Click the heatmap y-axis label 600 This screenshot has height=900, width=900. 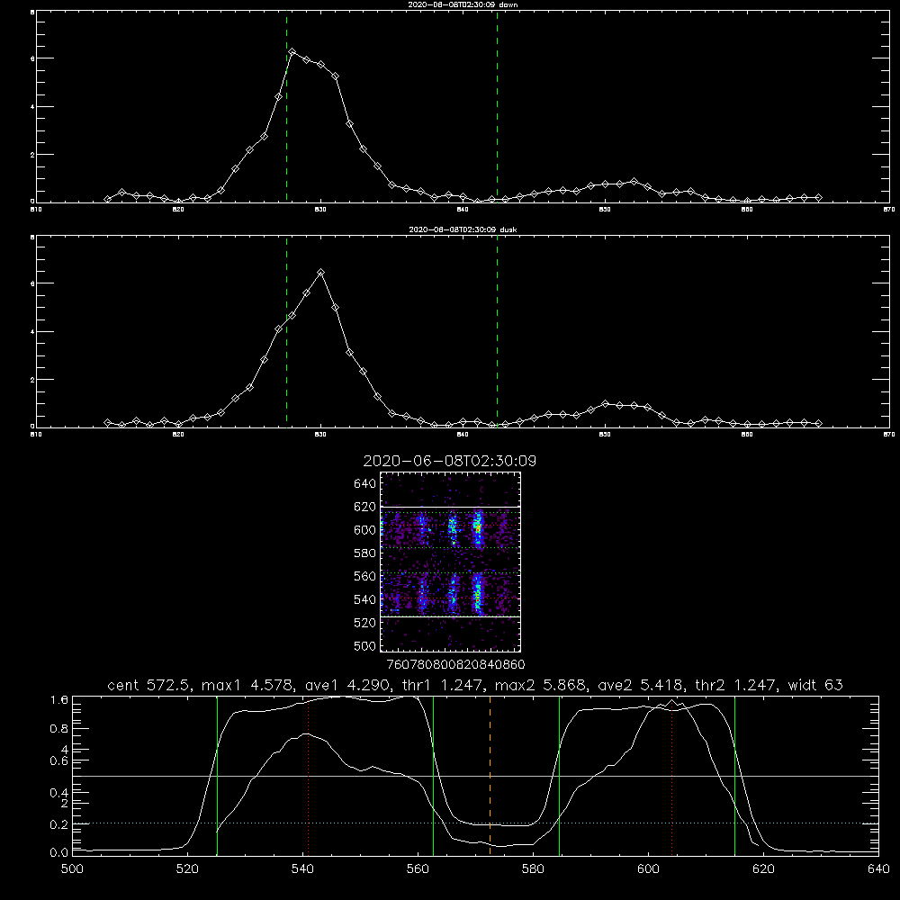365,530
